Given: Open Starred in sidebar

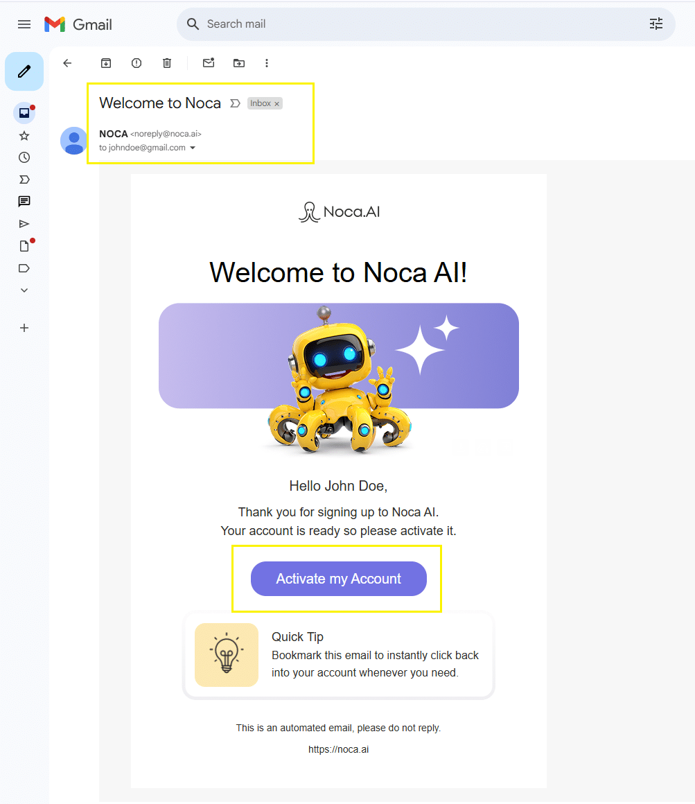Looking at the screenshot, I should click(x=24, y=136).
